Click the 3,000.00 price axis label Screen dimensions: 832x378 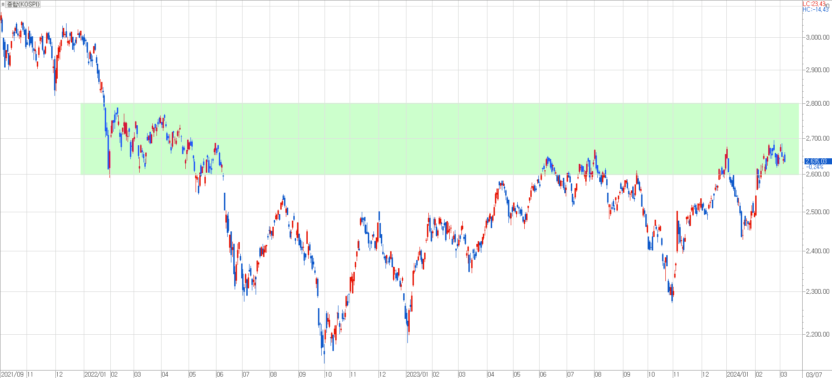[x=817, y=37]
